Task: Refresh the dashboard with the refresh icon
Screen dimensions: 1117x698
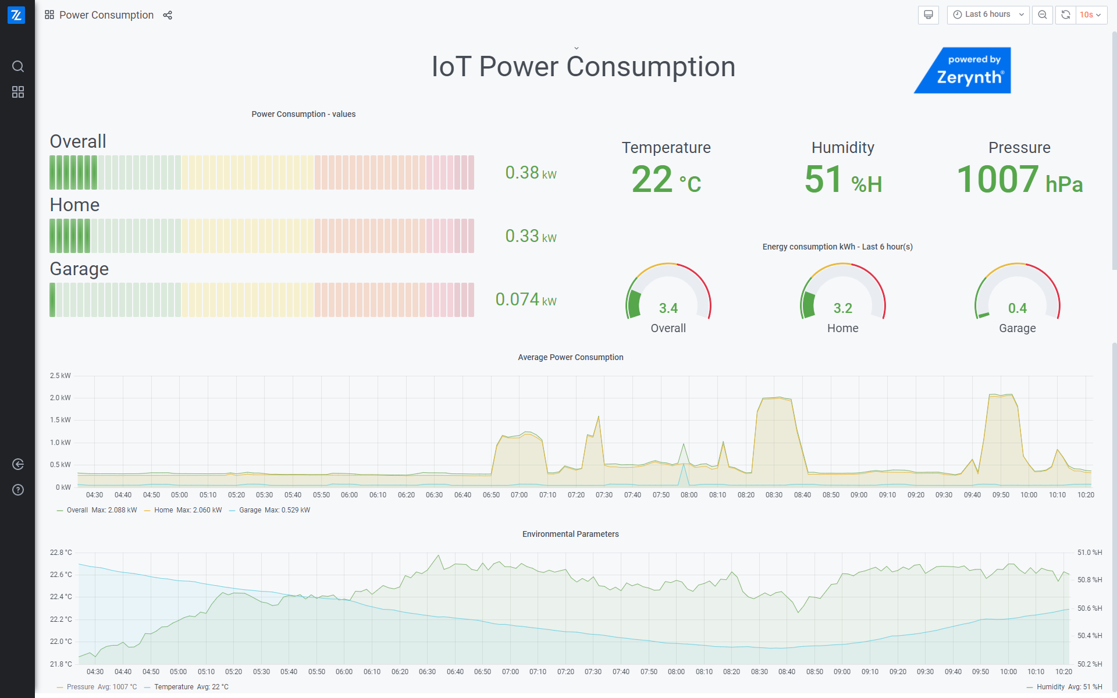Action: (1065, 15)
